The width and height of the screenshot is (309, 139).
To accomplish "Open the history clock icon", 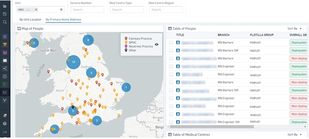I will click(5, 14).
